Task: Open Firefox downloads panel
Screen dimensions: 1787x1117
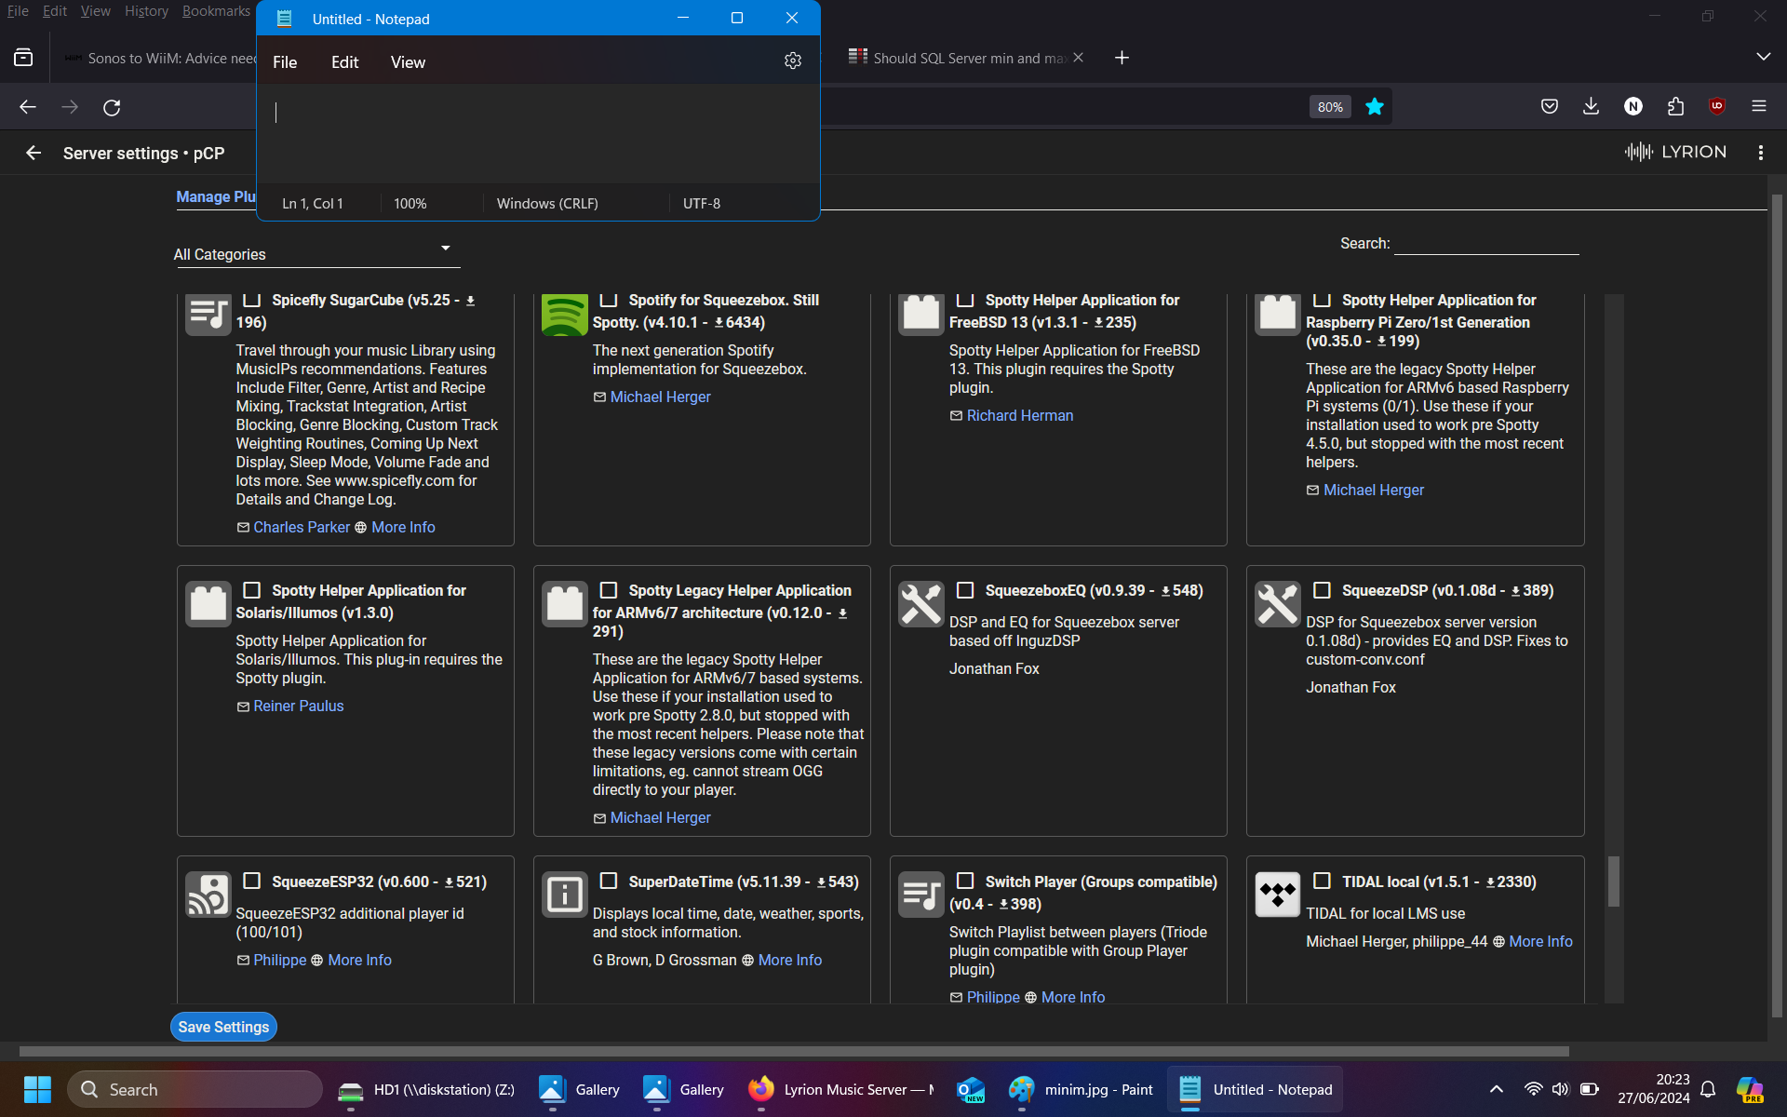Action: point(1591,107)
